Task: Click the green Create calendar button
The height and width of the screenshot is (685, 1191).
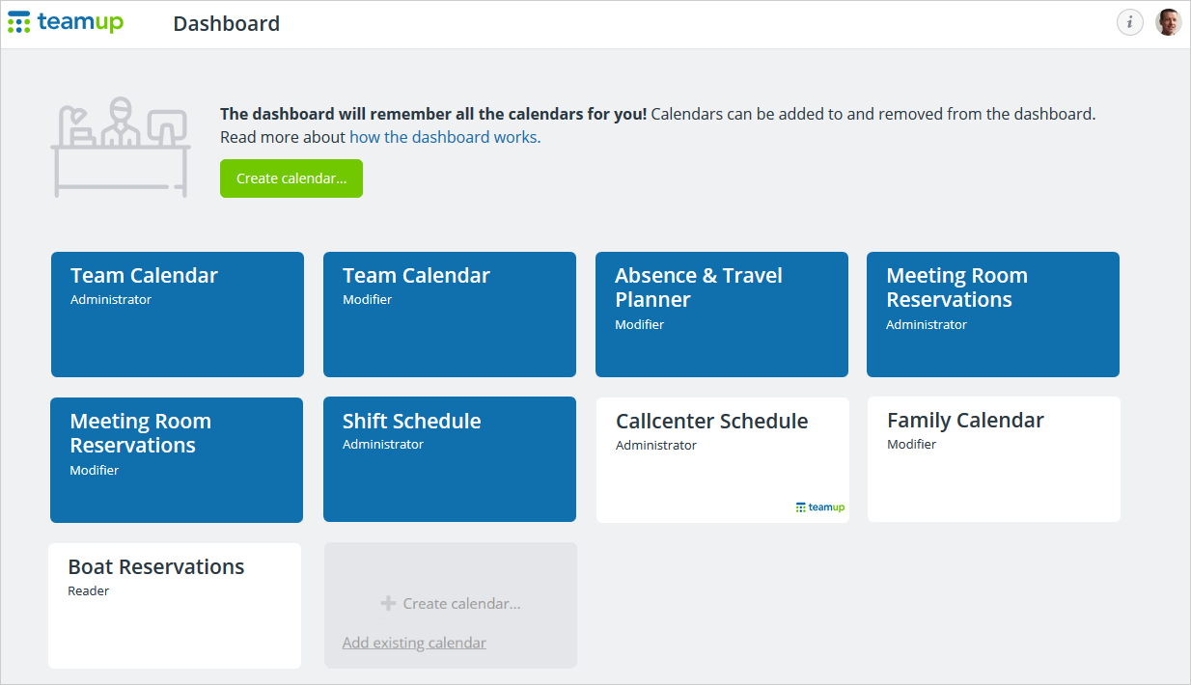Action: (x=291, y=178)
